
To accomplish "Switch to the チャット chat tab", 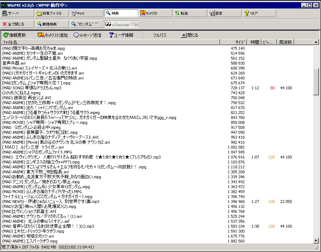I will pos(86,13).
